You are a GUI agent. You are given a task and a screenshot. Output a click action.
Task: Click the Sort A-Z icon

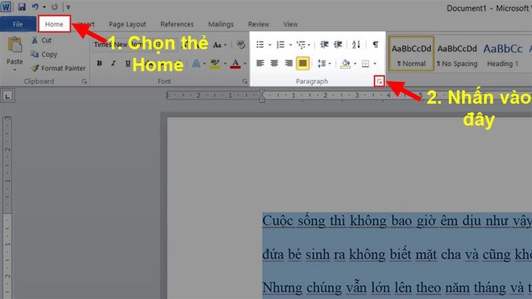click(356, 45)
